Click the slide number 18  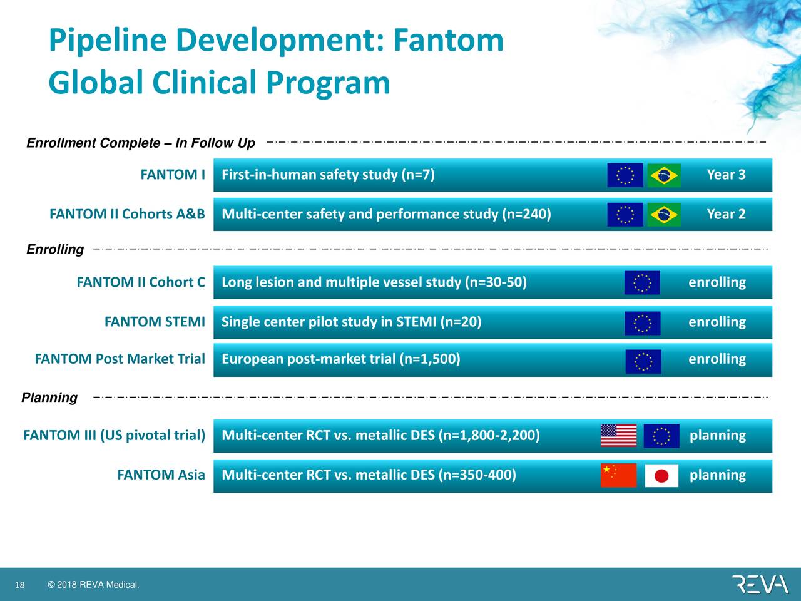pyautogui.click(x=19, y=585)
